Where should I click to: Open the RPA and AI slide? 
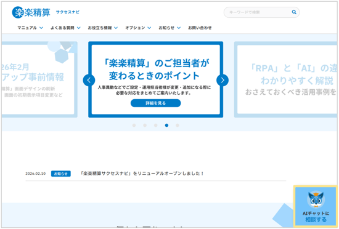(x=285, y=79)
